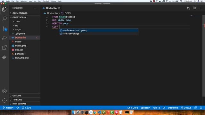Select UTF-8 encoding in status bar

pyautogui.click(x=157, y=108)
